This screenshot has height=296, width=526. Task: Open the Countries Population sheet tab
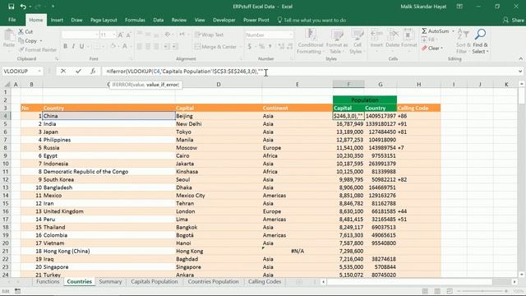[213, 281]
